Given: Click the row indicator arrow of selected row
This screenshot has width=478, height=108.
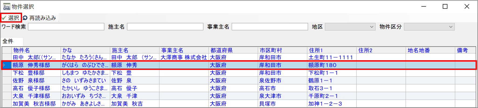Looking at the screenshot, I should (x=4, y=65).
